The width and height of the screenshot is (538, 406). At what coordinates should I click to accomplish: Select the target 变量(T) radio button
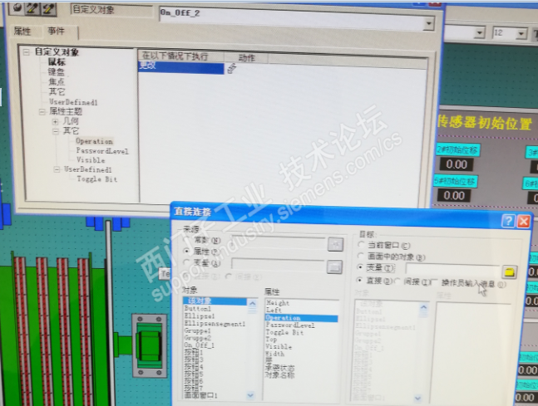coord(360,267)
